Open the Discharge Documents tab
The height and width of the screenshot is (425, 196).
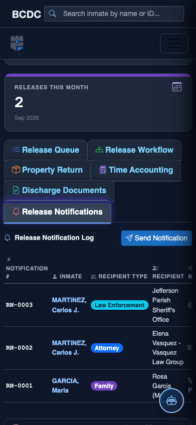(59, 190)
